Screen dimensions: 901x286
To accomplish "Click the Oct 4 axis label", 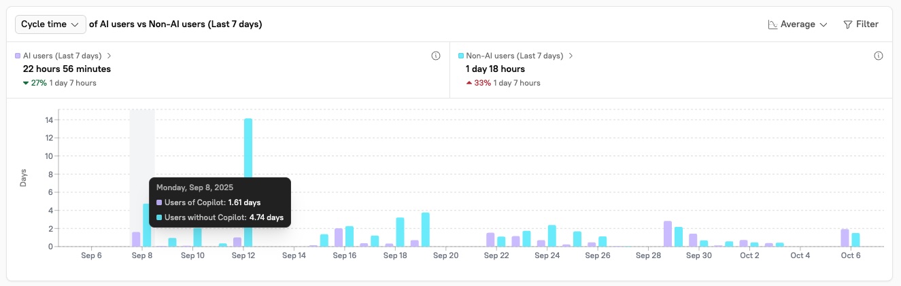I will 800,255.
